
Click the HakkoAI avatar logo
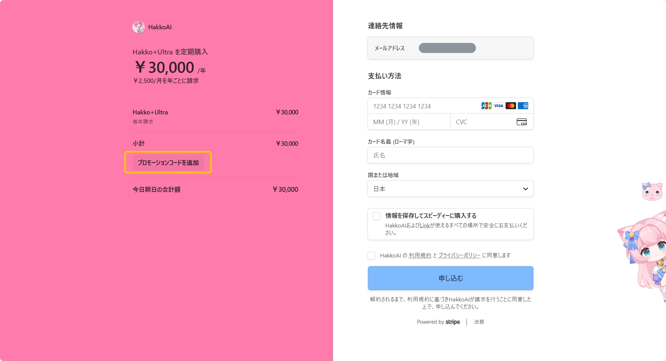[x=138, y=27]
